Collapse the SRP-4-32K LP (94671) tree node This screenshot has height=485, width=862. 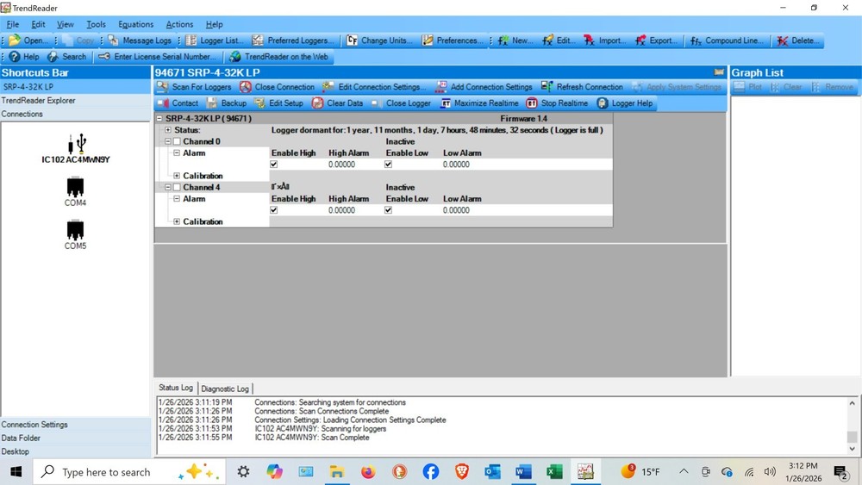159,119
